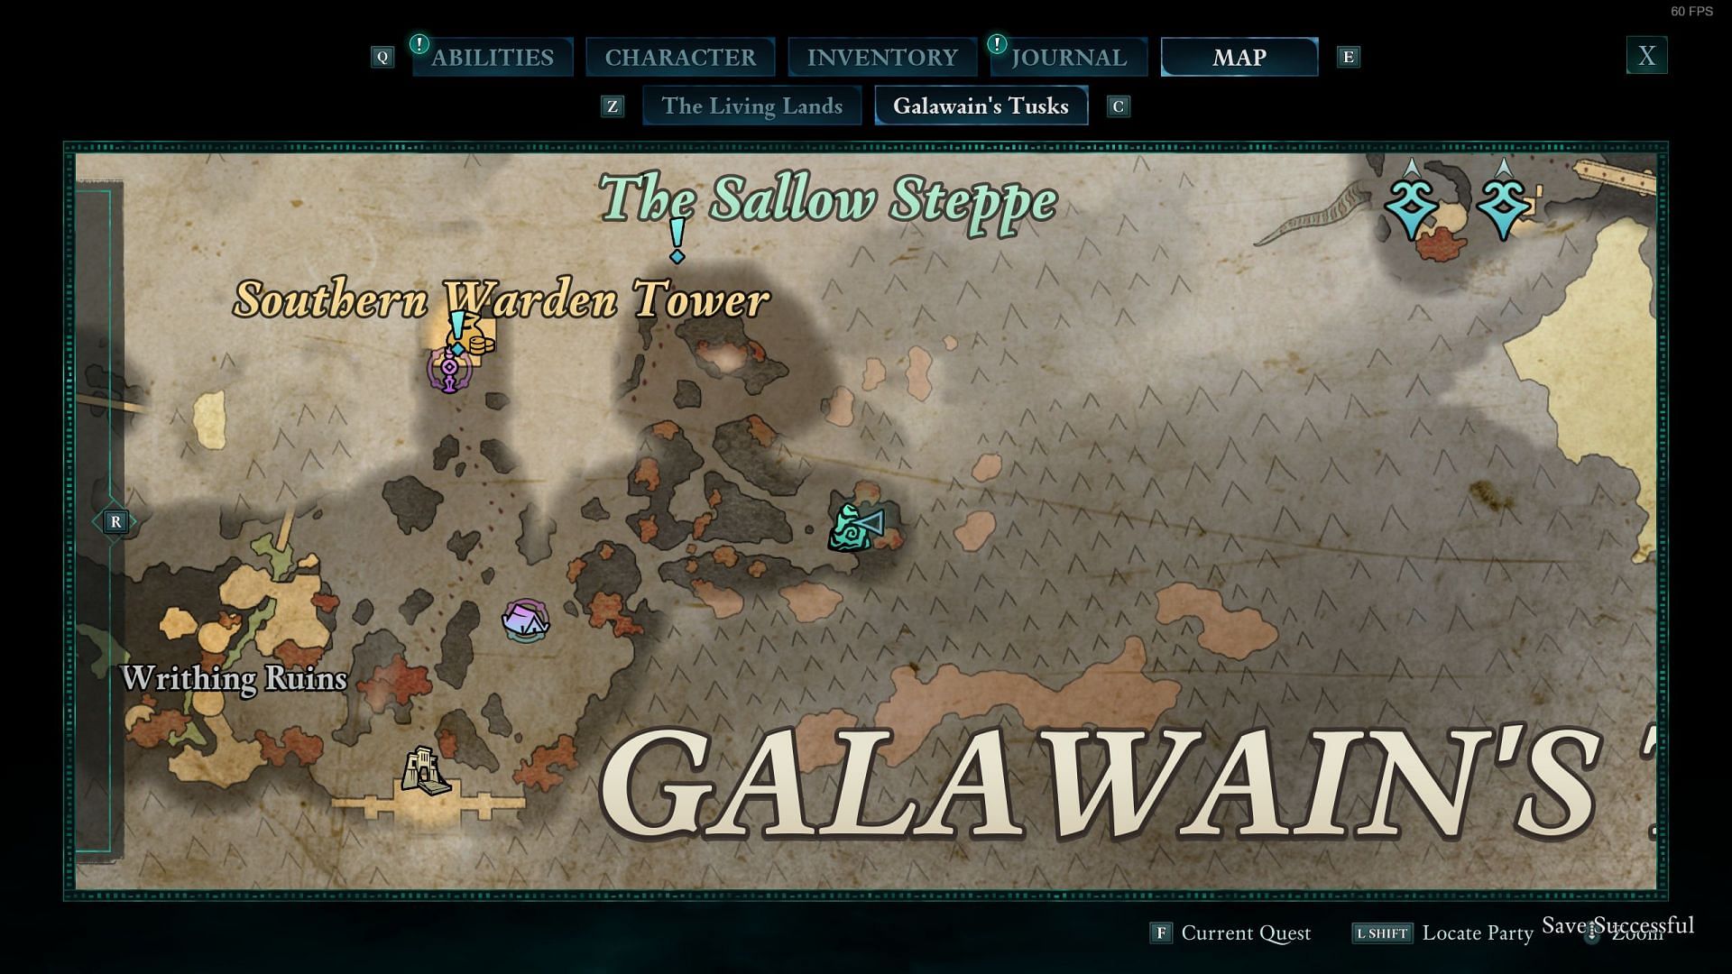Open the Abilities menu panel
Image resolution: width=1732 pixels, height=974 pixels.
coord(493,56)
